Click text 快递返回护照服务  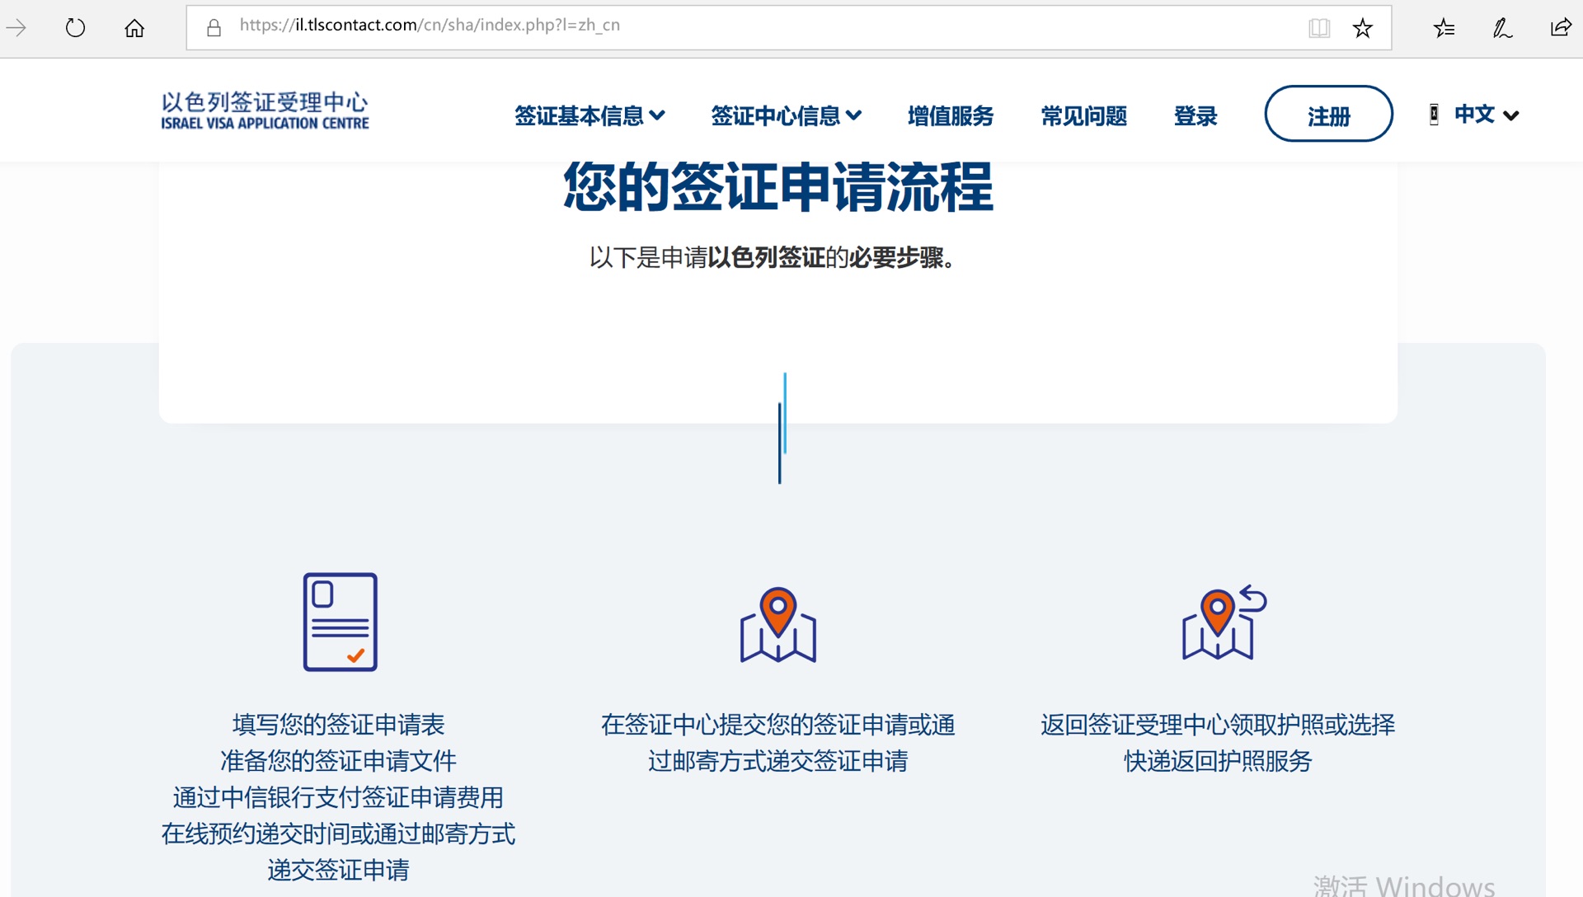pos(1218,761)
